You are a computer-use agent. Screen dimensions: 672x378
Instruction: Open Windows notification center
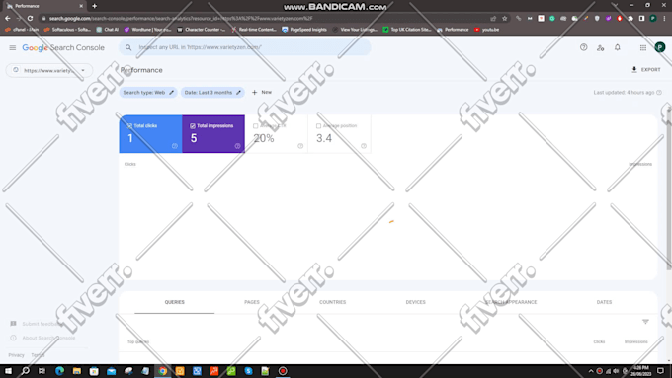coord(660,371)
